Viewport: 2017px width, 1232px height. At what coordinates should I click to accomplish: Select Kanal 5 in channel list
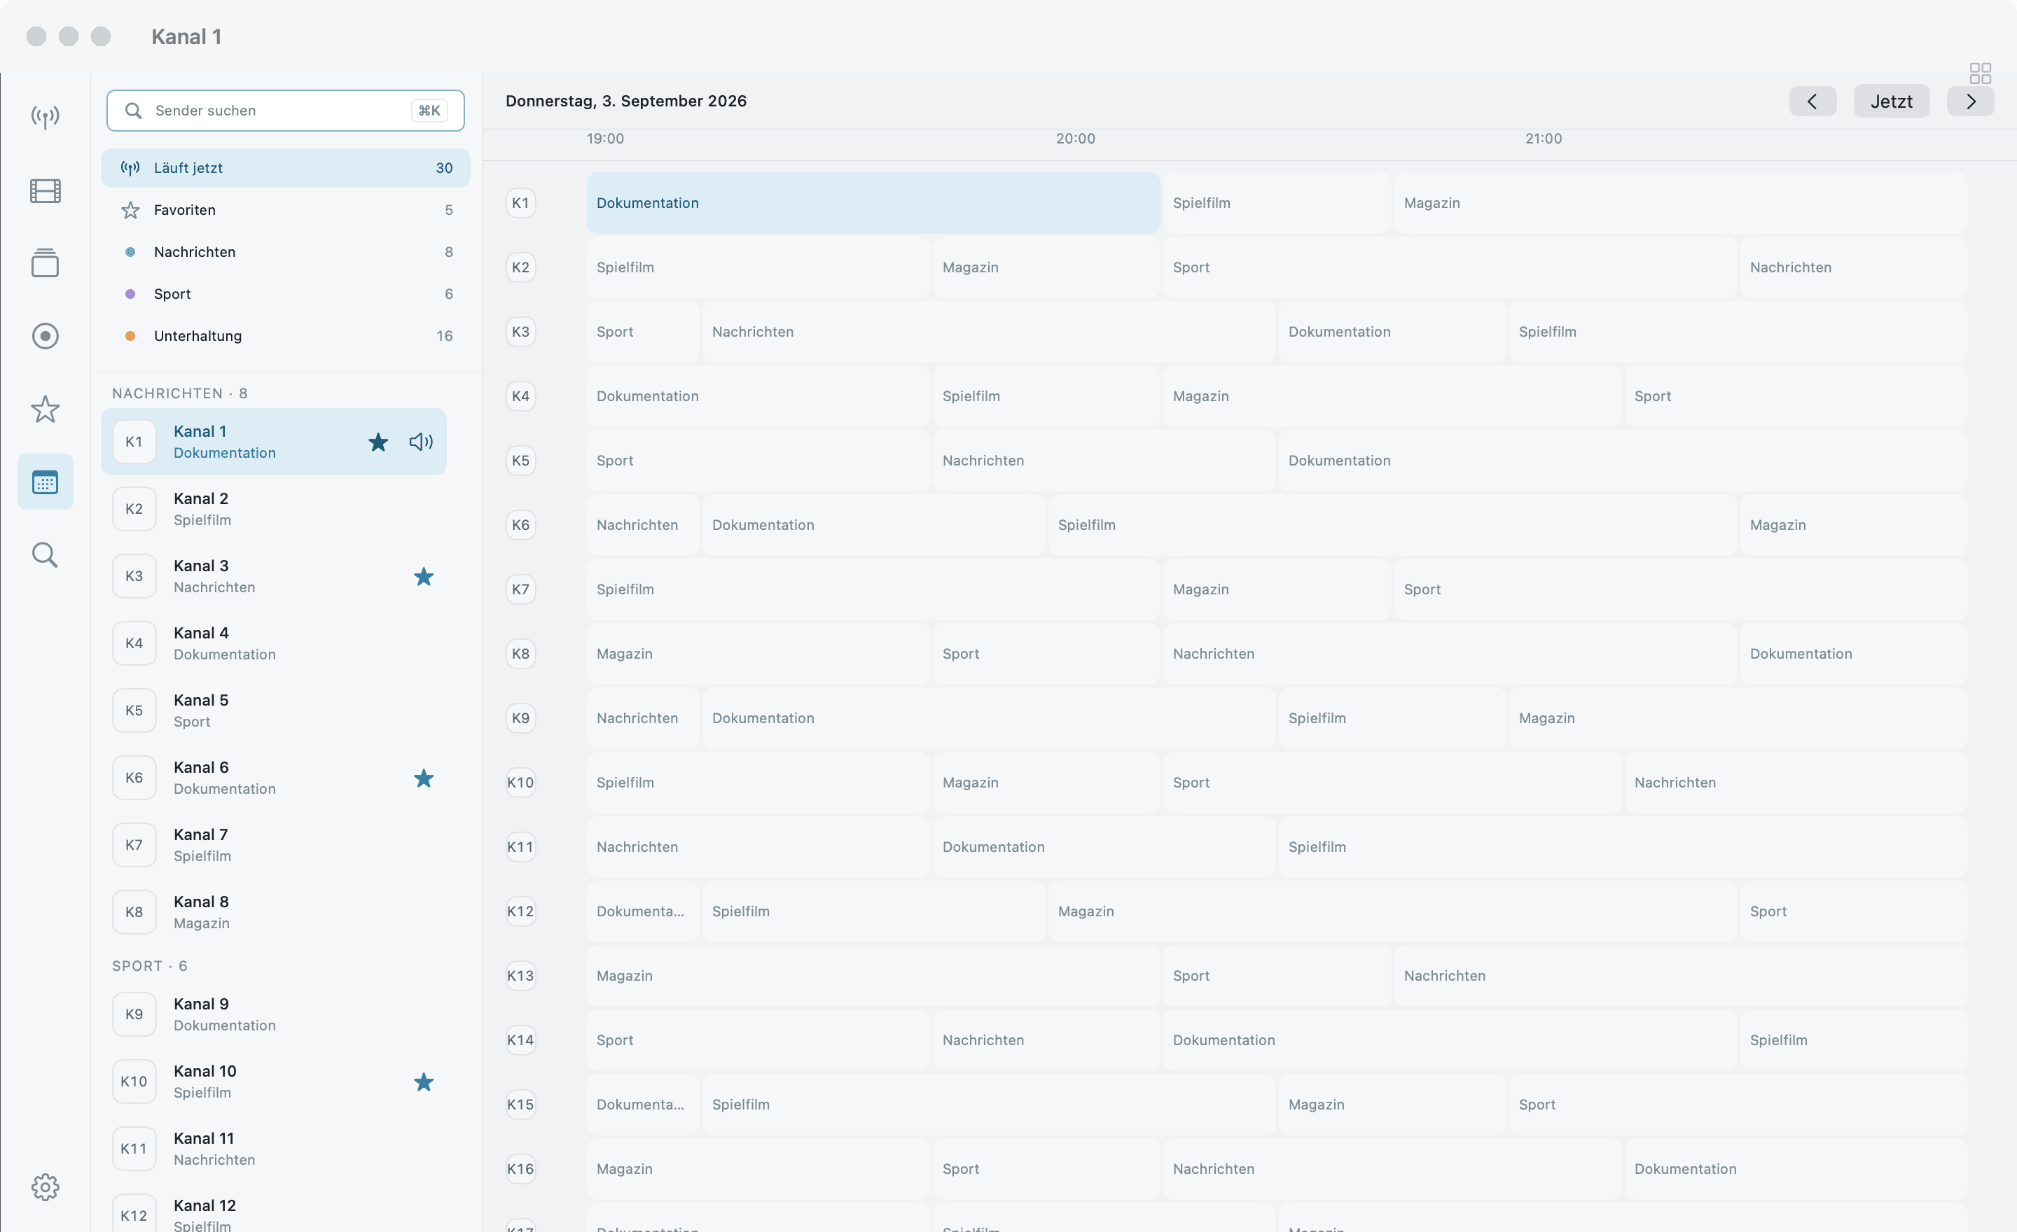[x=273, y=710]
